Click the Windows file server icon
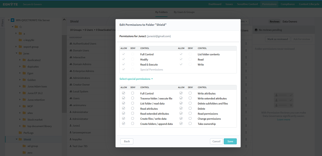This screenshot has height=156, width=322. pyautogui.click(x=12, y=20)
